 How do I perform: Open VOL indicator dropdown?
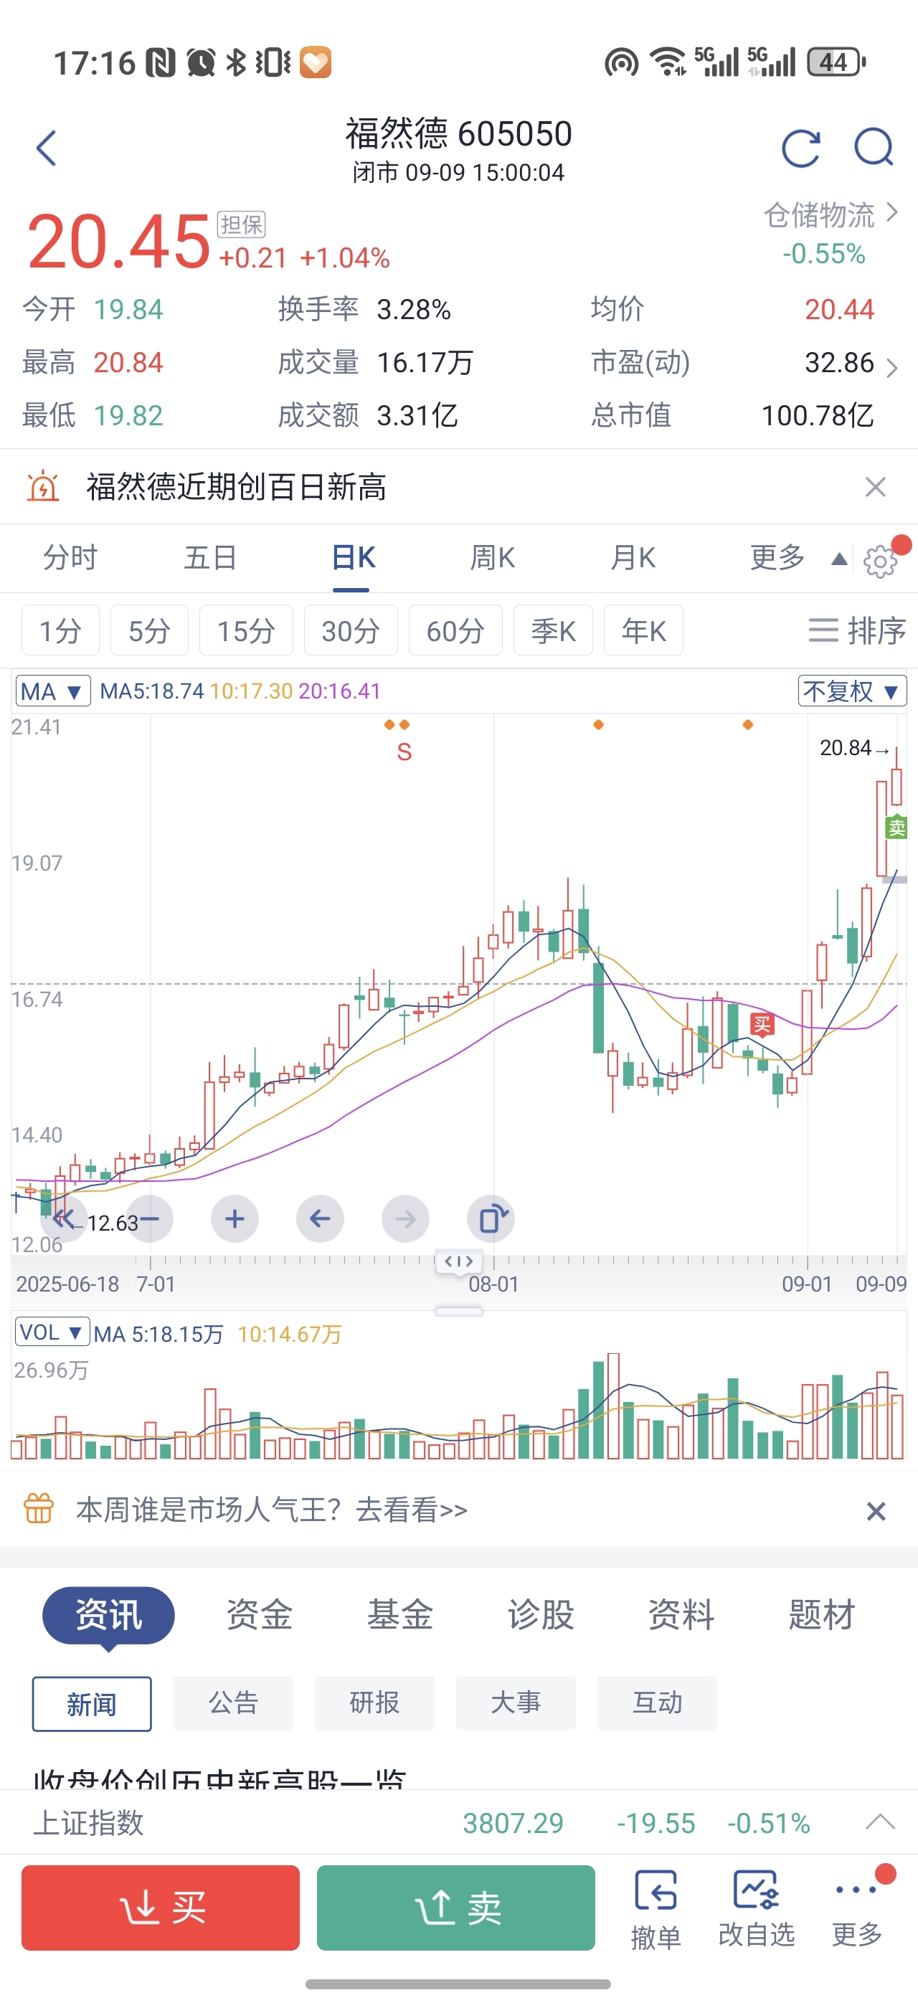pyautogui.click(x=52, y=1332)
